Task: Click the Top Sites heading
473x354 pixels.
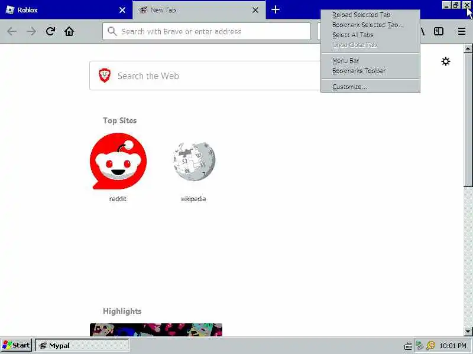Action: pos(120,120)
